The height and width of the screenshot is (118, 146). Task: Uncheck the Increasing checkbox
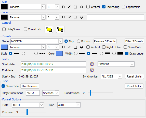tap(104, 7)
